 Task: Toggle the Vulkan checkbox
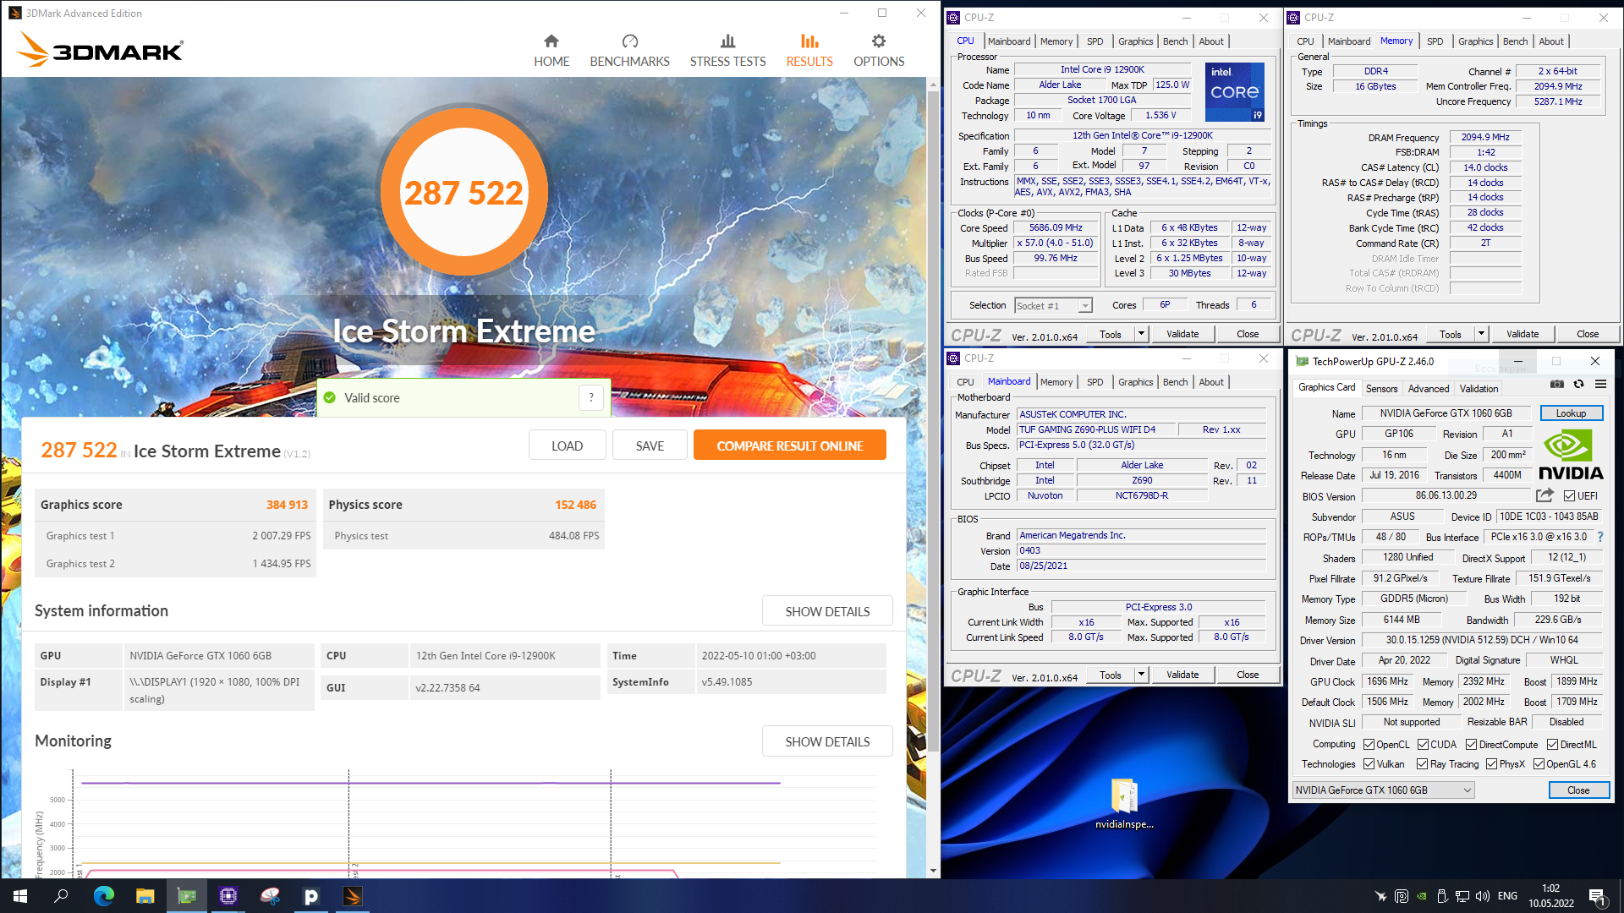click(1369, 764)
